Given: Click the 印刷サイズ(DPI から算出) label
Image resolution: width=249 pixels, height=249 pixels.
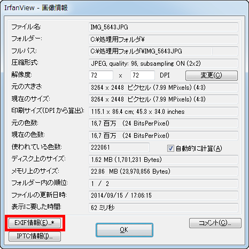Looking at the screenshot, I should 48,111.
